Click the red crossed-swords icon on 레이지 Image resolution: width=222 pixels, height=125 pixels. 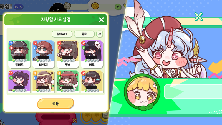[x=35, y=43]
